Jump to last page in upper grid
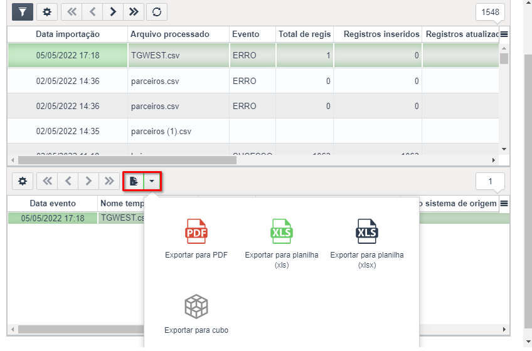 coord(134,12)
